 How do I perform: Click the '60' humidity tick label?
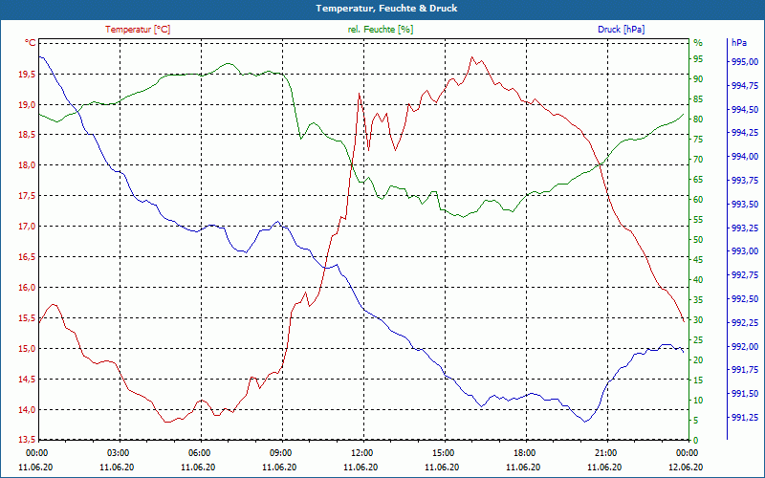(698, 200)
